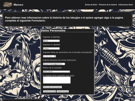Expand the Motivo de su consulta dropdown
The height and width of the screenshot is (101, 135).
pos(56,72)
